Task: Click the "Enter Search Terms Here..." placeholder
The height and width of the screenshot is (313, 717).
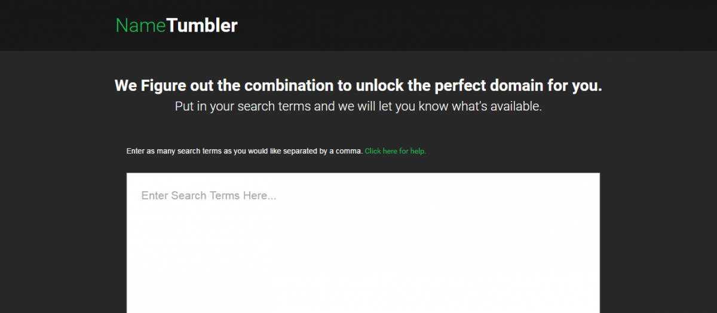Action: (x=209, y=195)
